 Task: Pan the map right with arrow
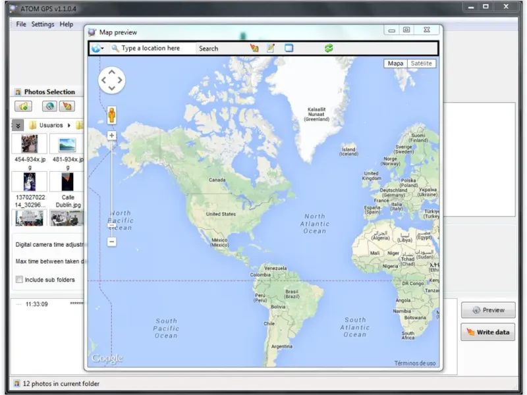[x=120, y=80]
